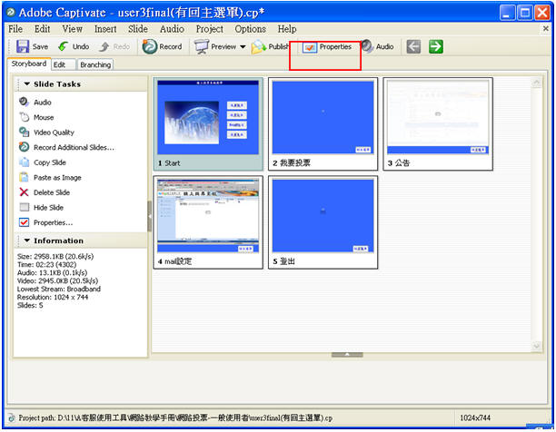Image resolution: width=556 pixels, height=432 pixels.
Task: Click the Video: 2945.0KB information line
Action: [57, 280]
